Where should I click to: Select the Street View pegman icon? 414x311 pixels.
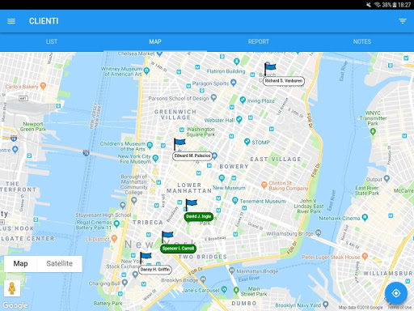click(x=12, y=288)
